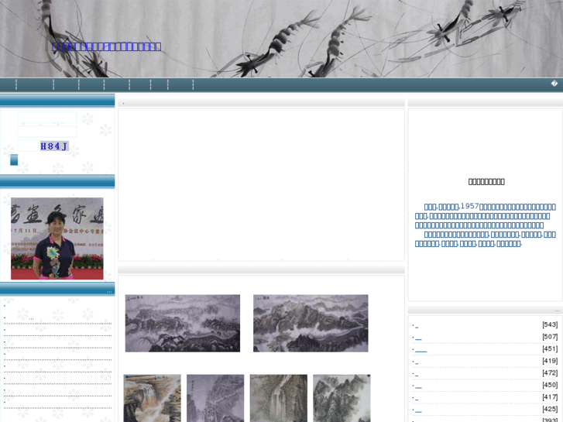Image resolution: width=563 pixels, height=422 pixels.
Task: Open the wide coloured mountain-and-clouds painting thumbnail
Action: (311, 323)
